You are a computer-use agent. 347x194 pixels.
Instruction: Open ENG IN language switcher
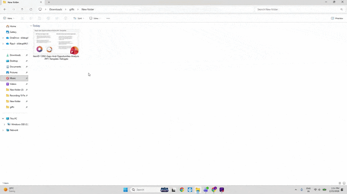pos(308,190)
